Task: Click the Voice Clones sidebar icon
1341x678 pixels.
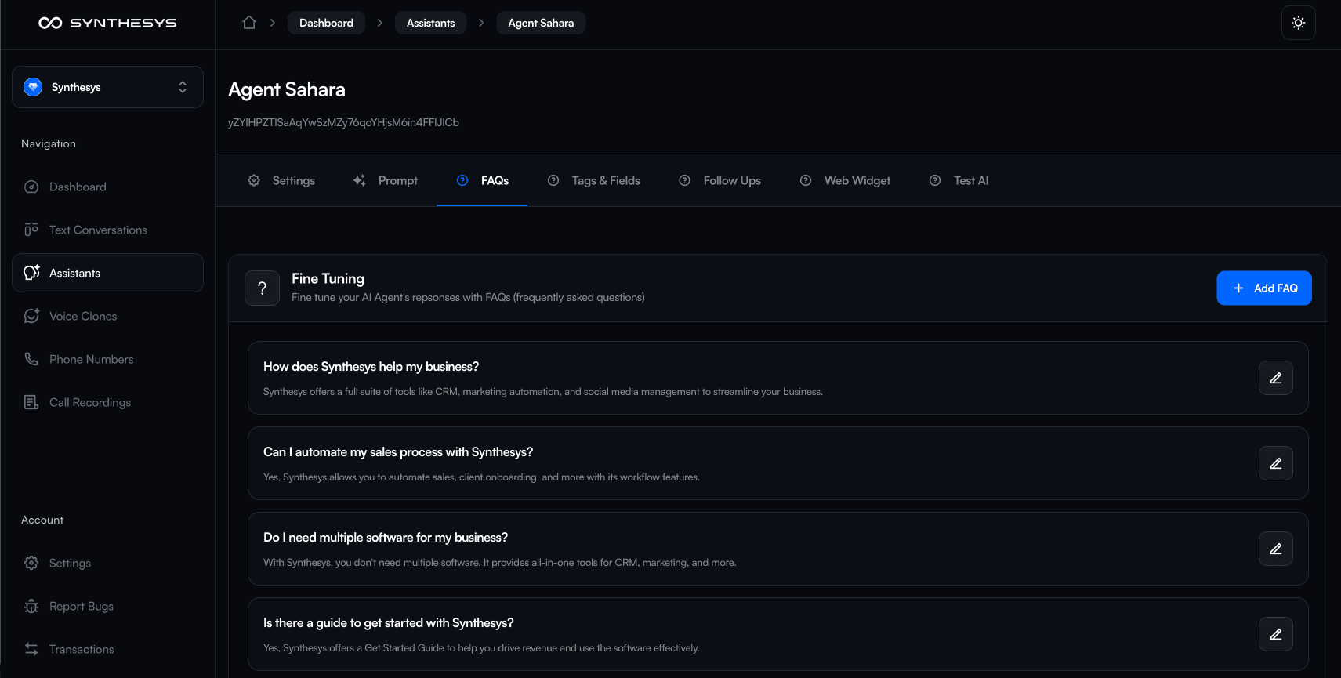Action: pyautogui.click(x=31, y=316)
